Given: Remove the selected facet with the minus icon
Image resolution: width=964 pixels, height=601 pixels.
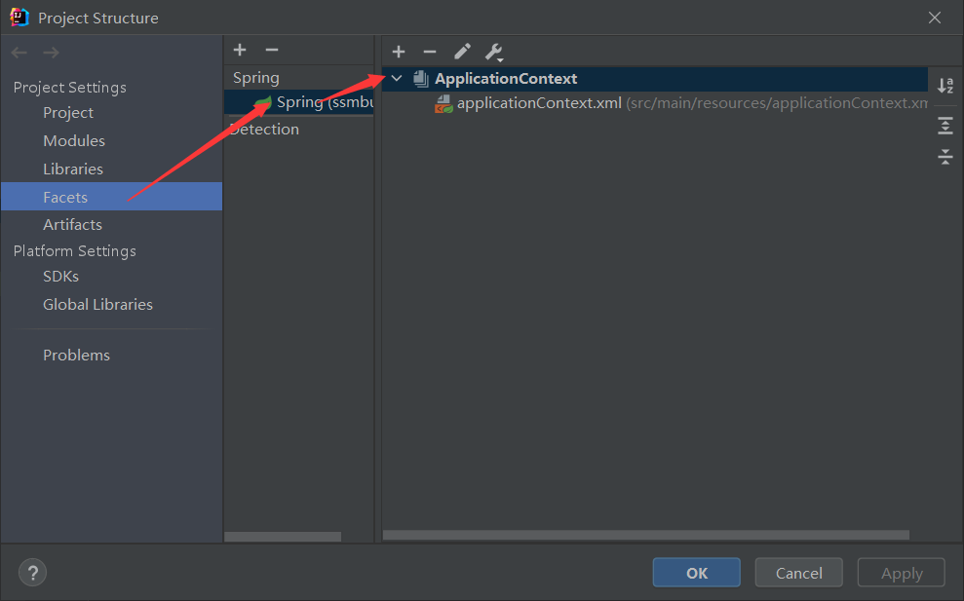Looking at the screenshot, I should 272,50.
